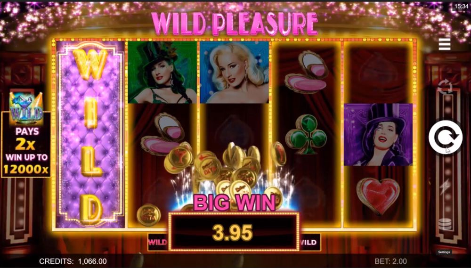Click the compact mirror on second reel
Screen dimensions: 471x268
pos(162,134)
